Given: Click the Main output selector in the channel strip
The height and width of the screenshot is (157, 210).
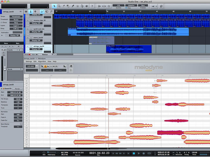Looking at the screenshot, I should pos(18,43).
